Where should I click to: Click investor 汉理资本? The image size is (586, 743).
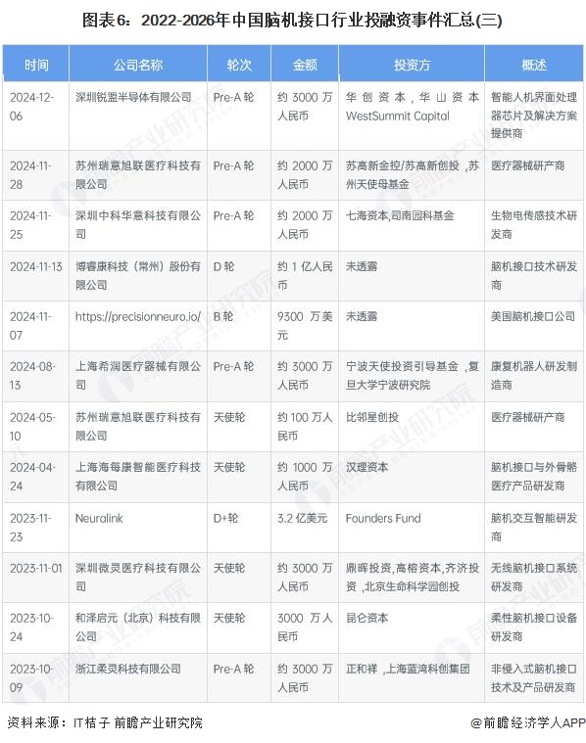pyautogui.click(x=366, y=468)
